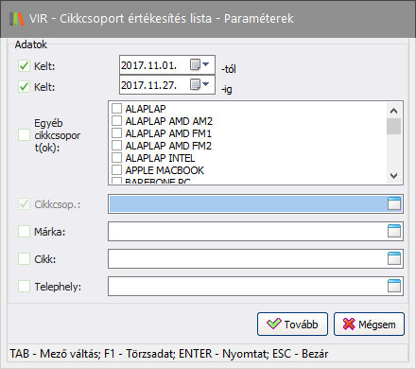Expand the dropdown arrow of 2017.11.01. date

pos(205,64)
